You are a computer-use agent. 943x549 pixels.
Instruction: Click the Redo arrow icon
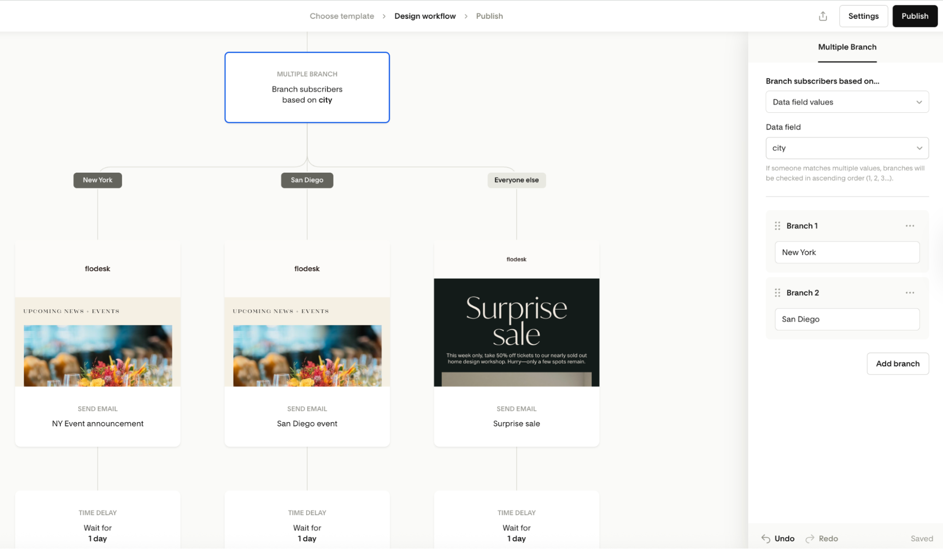pos(810,539)
